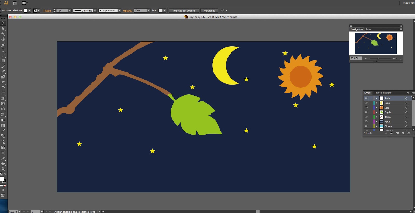The height and width of the screenshot is (213, 415).
Task: Select the Rectangle tool
Action: tap(3, 61)
